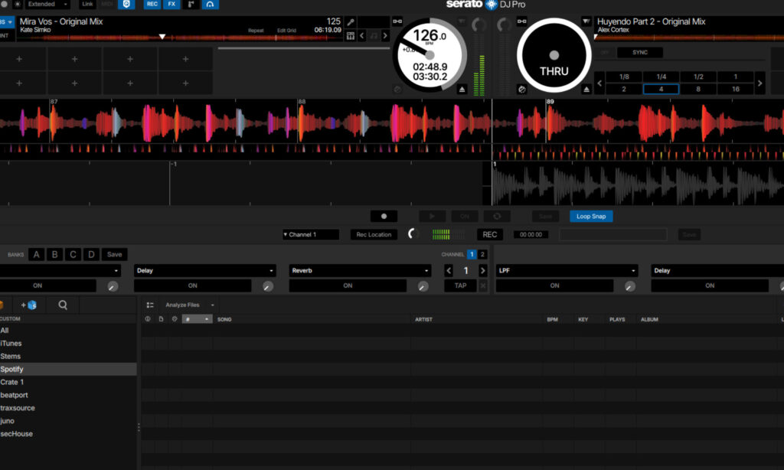Open the Delay effect selector dropdown
Image resolution: width=784 pixels, height=470 pixels.
pyautogui.click(x=204, y=270)
